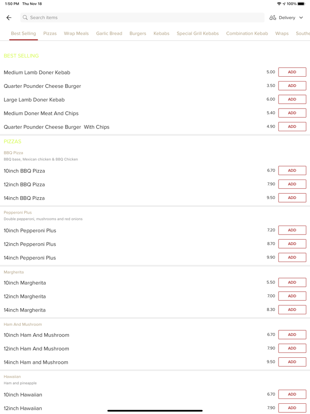Add 12inch BBQ Pizza to order
The image size is (310, 414).
pyautogui.click(x=292, y=184)
